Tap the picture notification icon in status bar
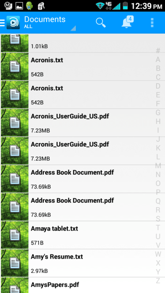This screenshot has height=293, width=165. point(19,6)
